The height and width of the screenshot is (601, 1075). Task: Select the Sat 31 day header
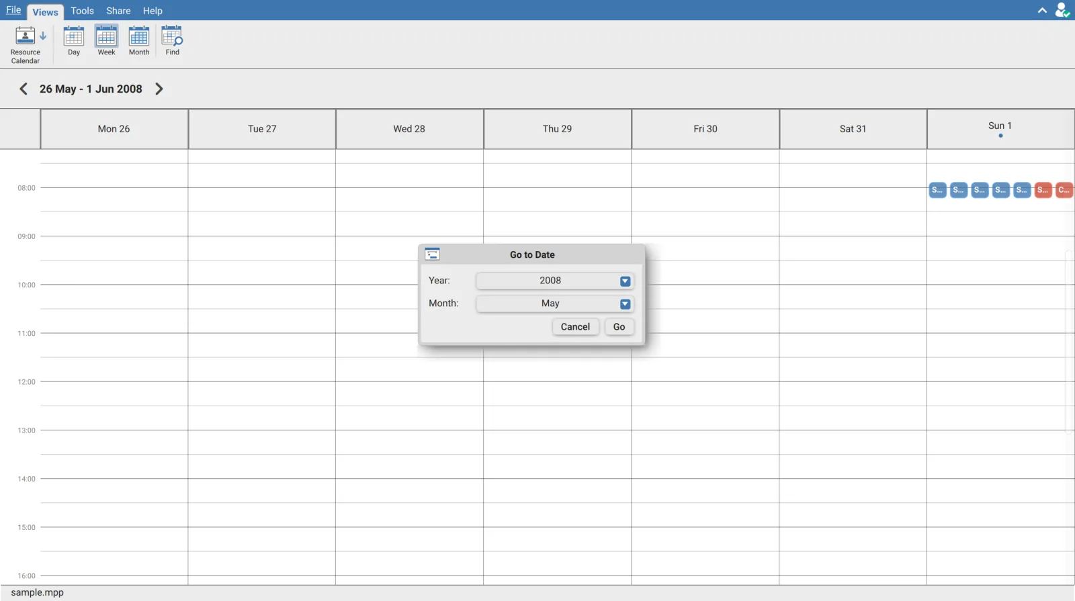tap(853, 129)
